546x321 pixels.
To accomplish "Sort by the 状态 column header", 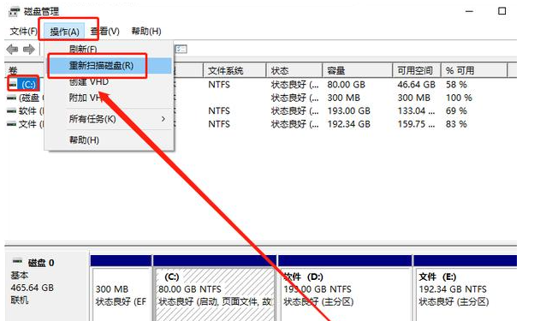I will point(294,71).
